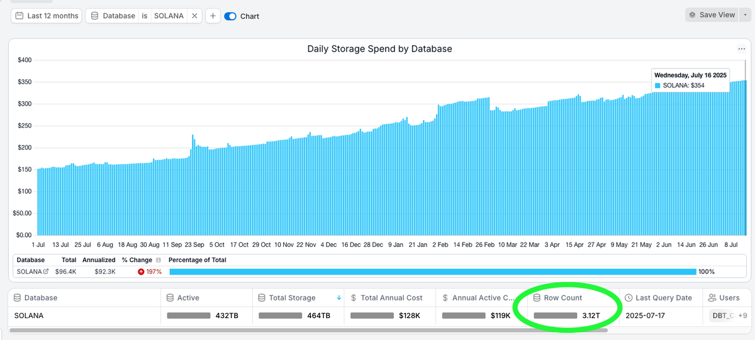Click the 'is' operator in filter
This screenshot has height=340, width=755.
[x=145, y=16]
